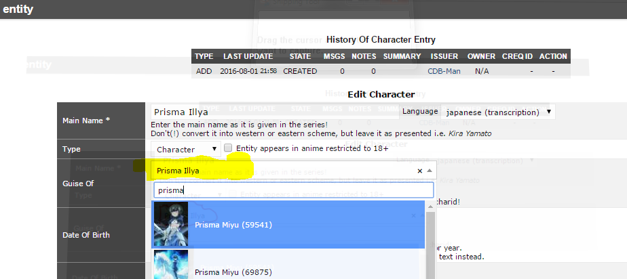Image resolution: width=627 pixels, height=279 pixels.
Task: Clear the Prisma Illya guise selection
Action: pos(419,171)
